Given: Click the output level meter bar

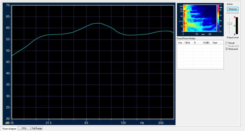Looking at the screenshot, I should point(237,26).
